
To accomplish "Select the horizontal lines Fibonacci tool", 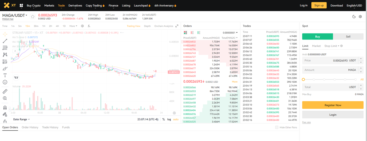I will click(x=5, y=48).
